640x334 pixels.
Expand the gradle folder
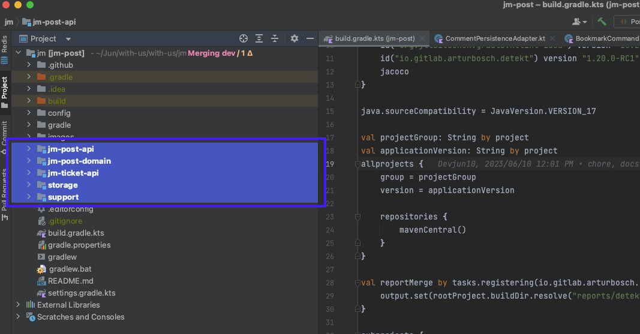click(x=29, y=125)
